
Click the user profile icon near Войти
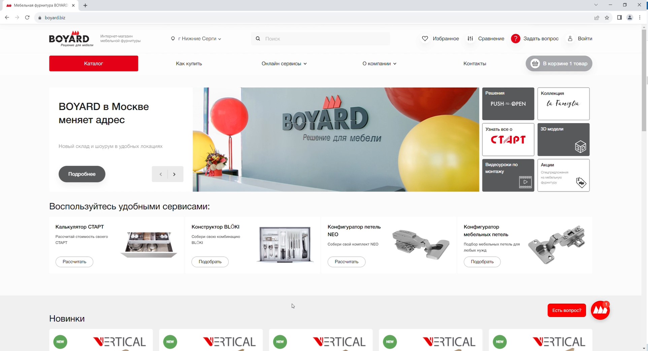(570, 39)
